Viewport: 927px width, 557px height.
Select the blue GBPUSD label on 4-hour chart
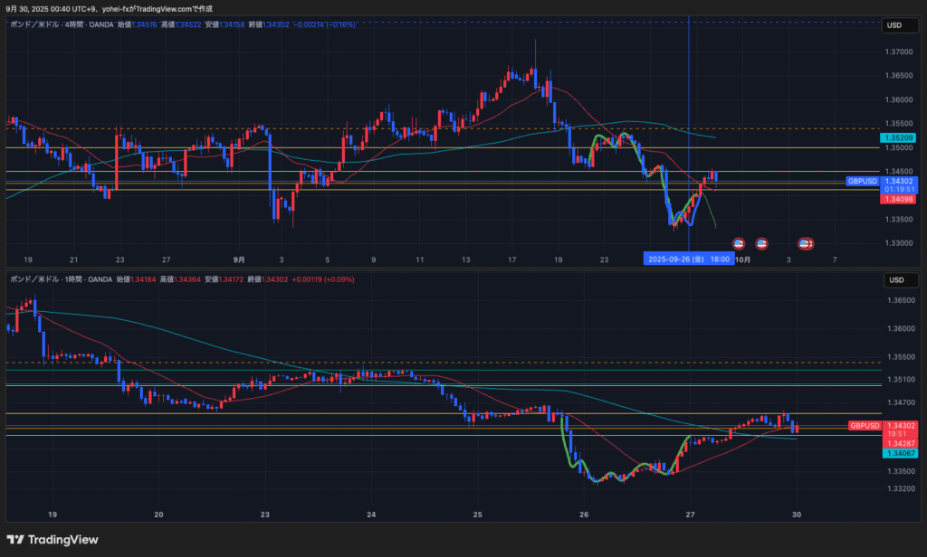point(863,181)
